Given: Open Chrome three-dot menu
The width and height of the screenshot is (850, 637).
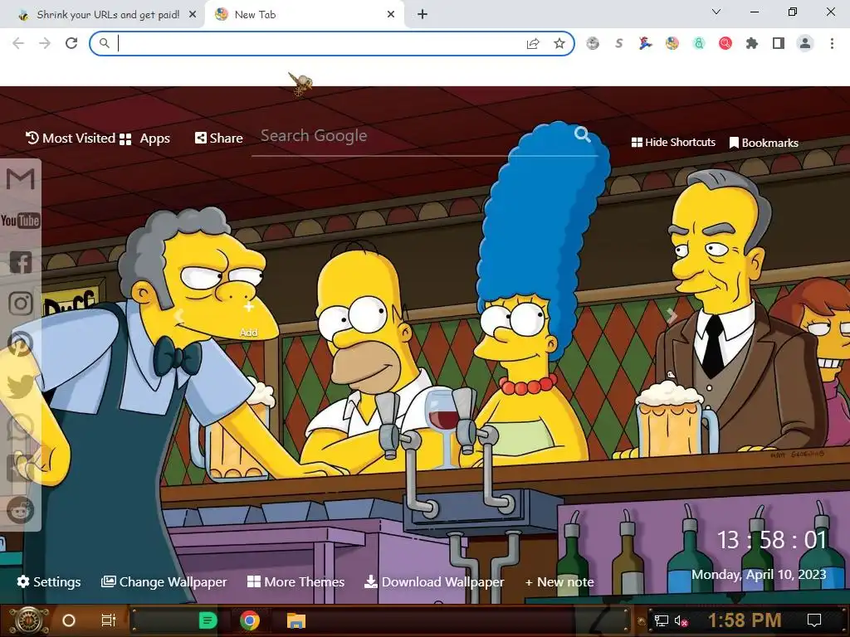Looking at the screenshot, I should tap(832, 43).
